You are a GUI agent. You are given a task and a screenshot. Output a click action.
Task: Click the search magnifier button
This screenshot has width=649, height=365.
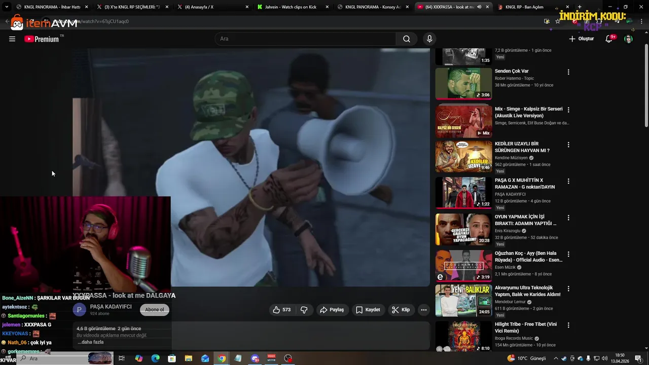coord(407,39)
